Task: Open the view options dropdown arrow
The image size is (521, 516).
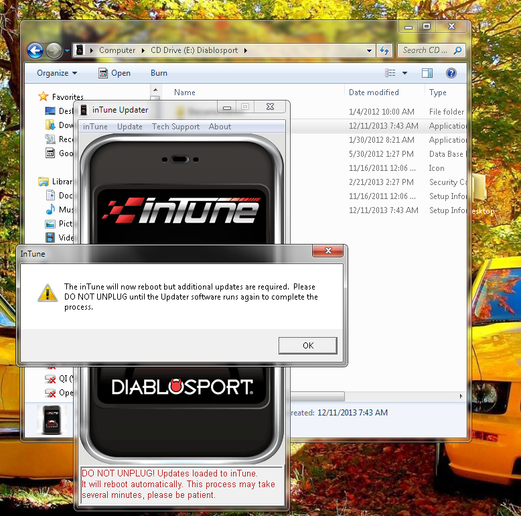Action: coord(404,73)
